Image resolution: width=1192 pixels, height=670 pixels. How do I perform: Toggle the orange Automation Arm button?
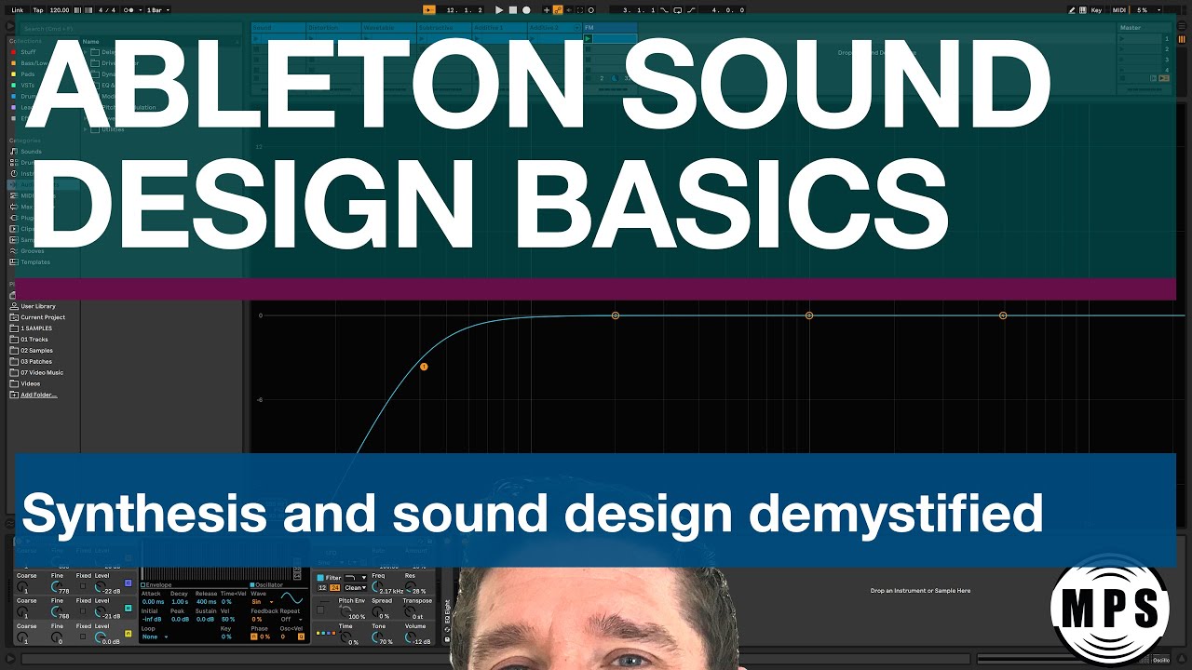point(558,10)
